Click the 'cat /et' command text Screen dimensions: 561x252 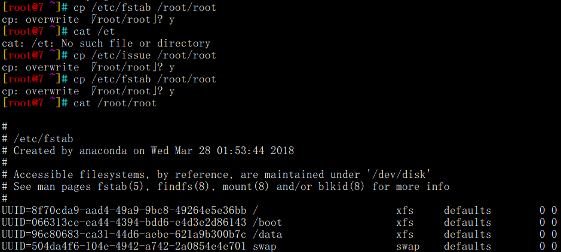pyautogui.click(x=94, y=32)
